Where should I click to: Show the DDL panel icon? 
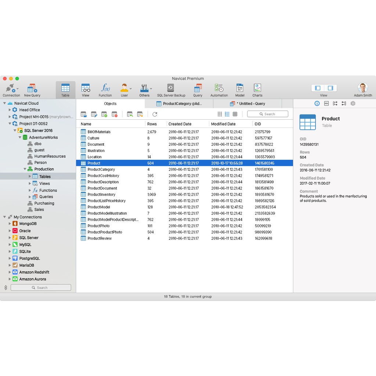click(x=326, y=104)
